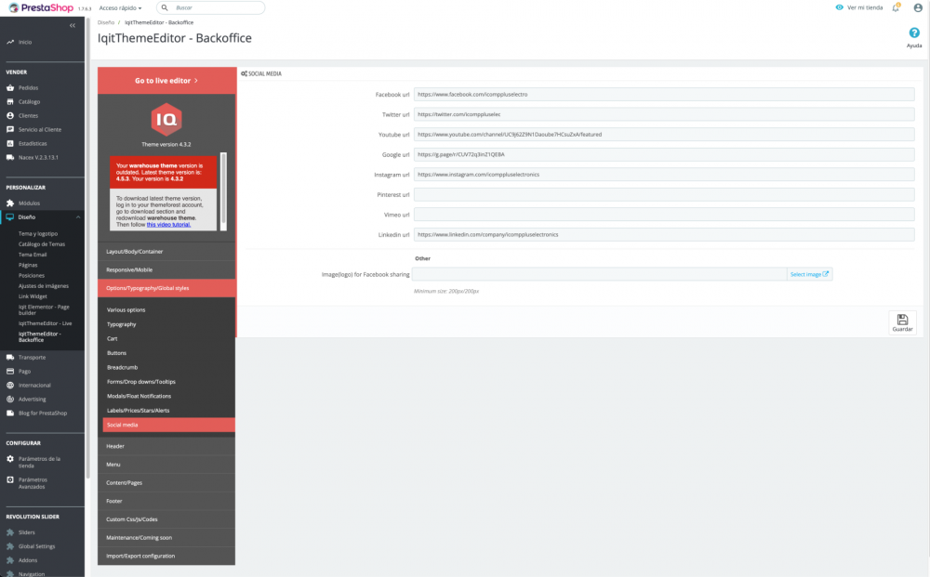Image resolution: width=930 pixels, height=577 pixels.
Task: Expand the Menu section
Action: pos(166,465)
